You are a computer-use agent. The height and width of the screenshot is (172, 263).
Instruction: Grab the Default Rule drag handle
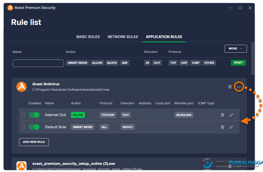(x=23, y=127)
